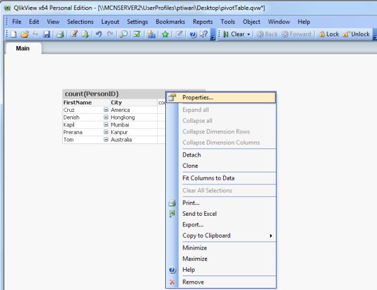Image resolution: width=377 pixels, height=290 pixels.
Task: Open a document via folder icon
Action: pos(25,35)
